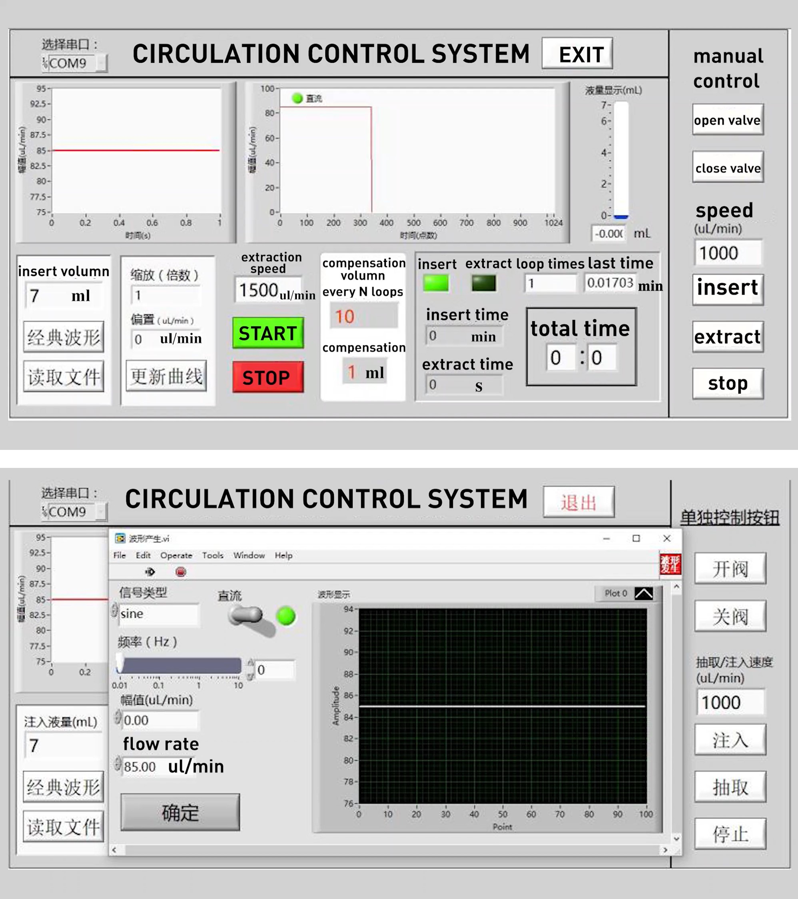Click the open valve button
The width and height of the screenshot is (798, 899).
(728, 120)
